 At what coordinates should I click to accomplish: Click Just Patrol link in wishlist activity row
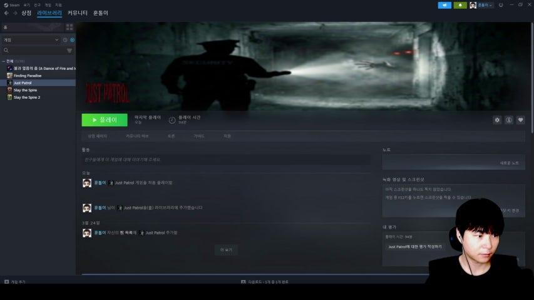click(155, 232)
